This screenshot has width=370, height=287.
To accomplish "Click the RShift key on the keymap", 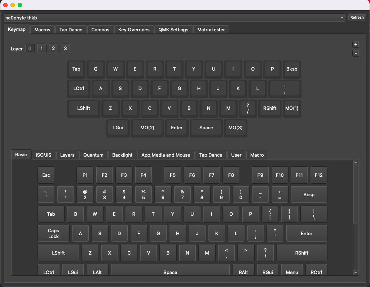I will click(x=270, y=108).
